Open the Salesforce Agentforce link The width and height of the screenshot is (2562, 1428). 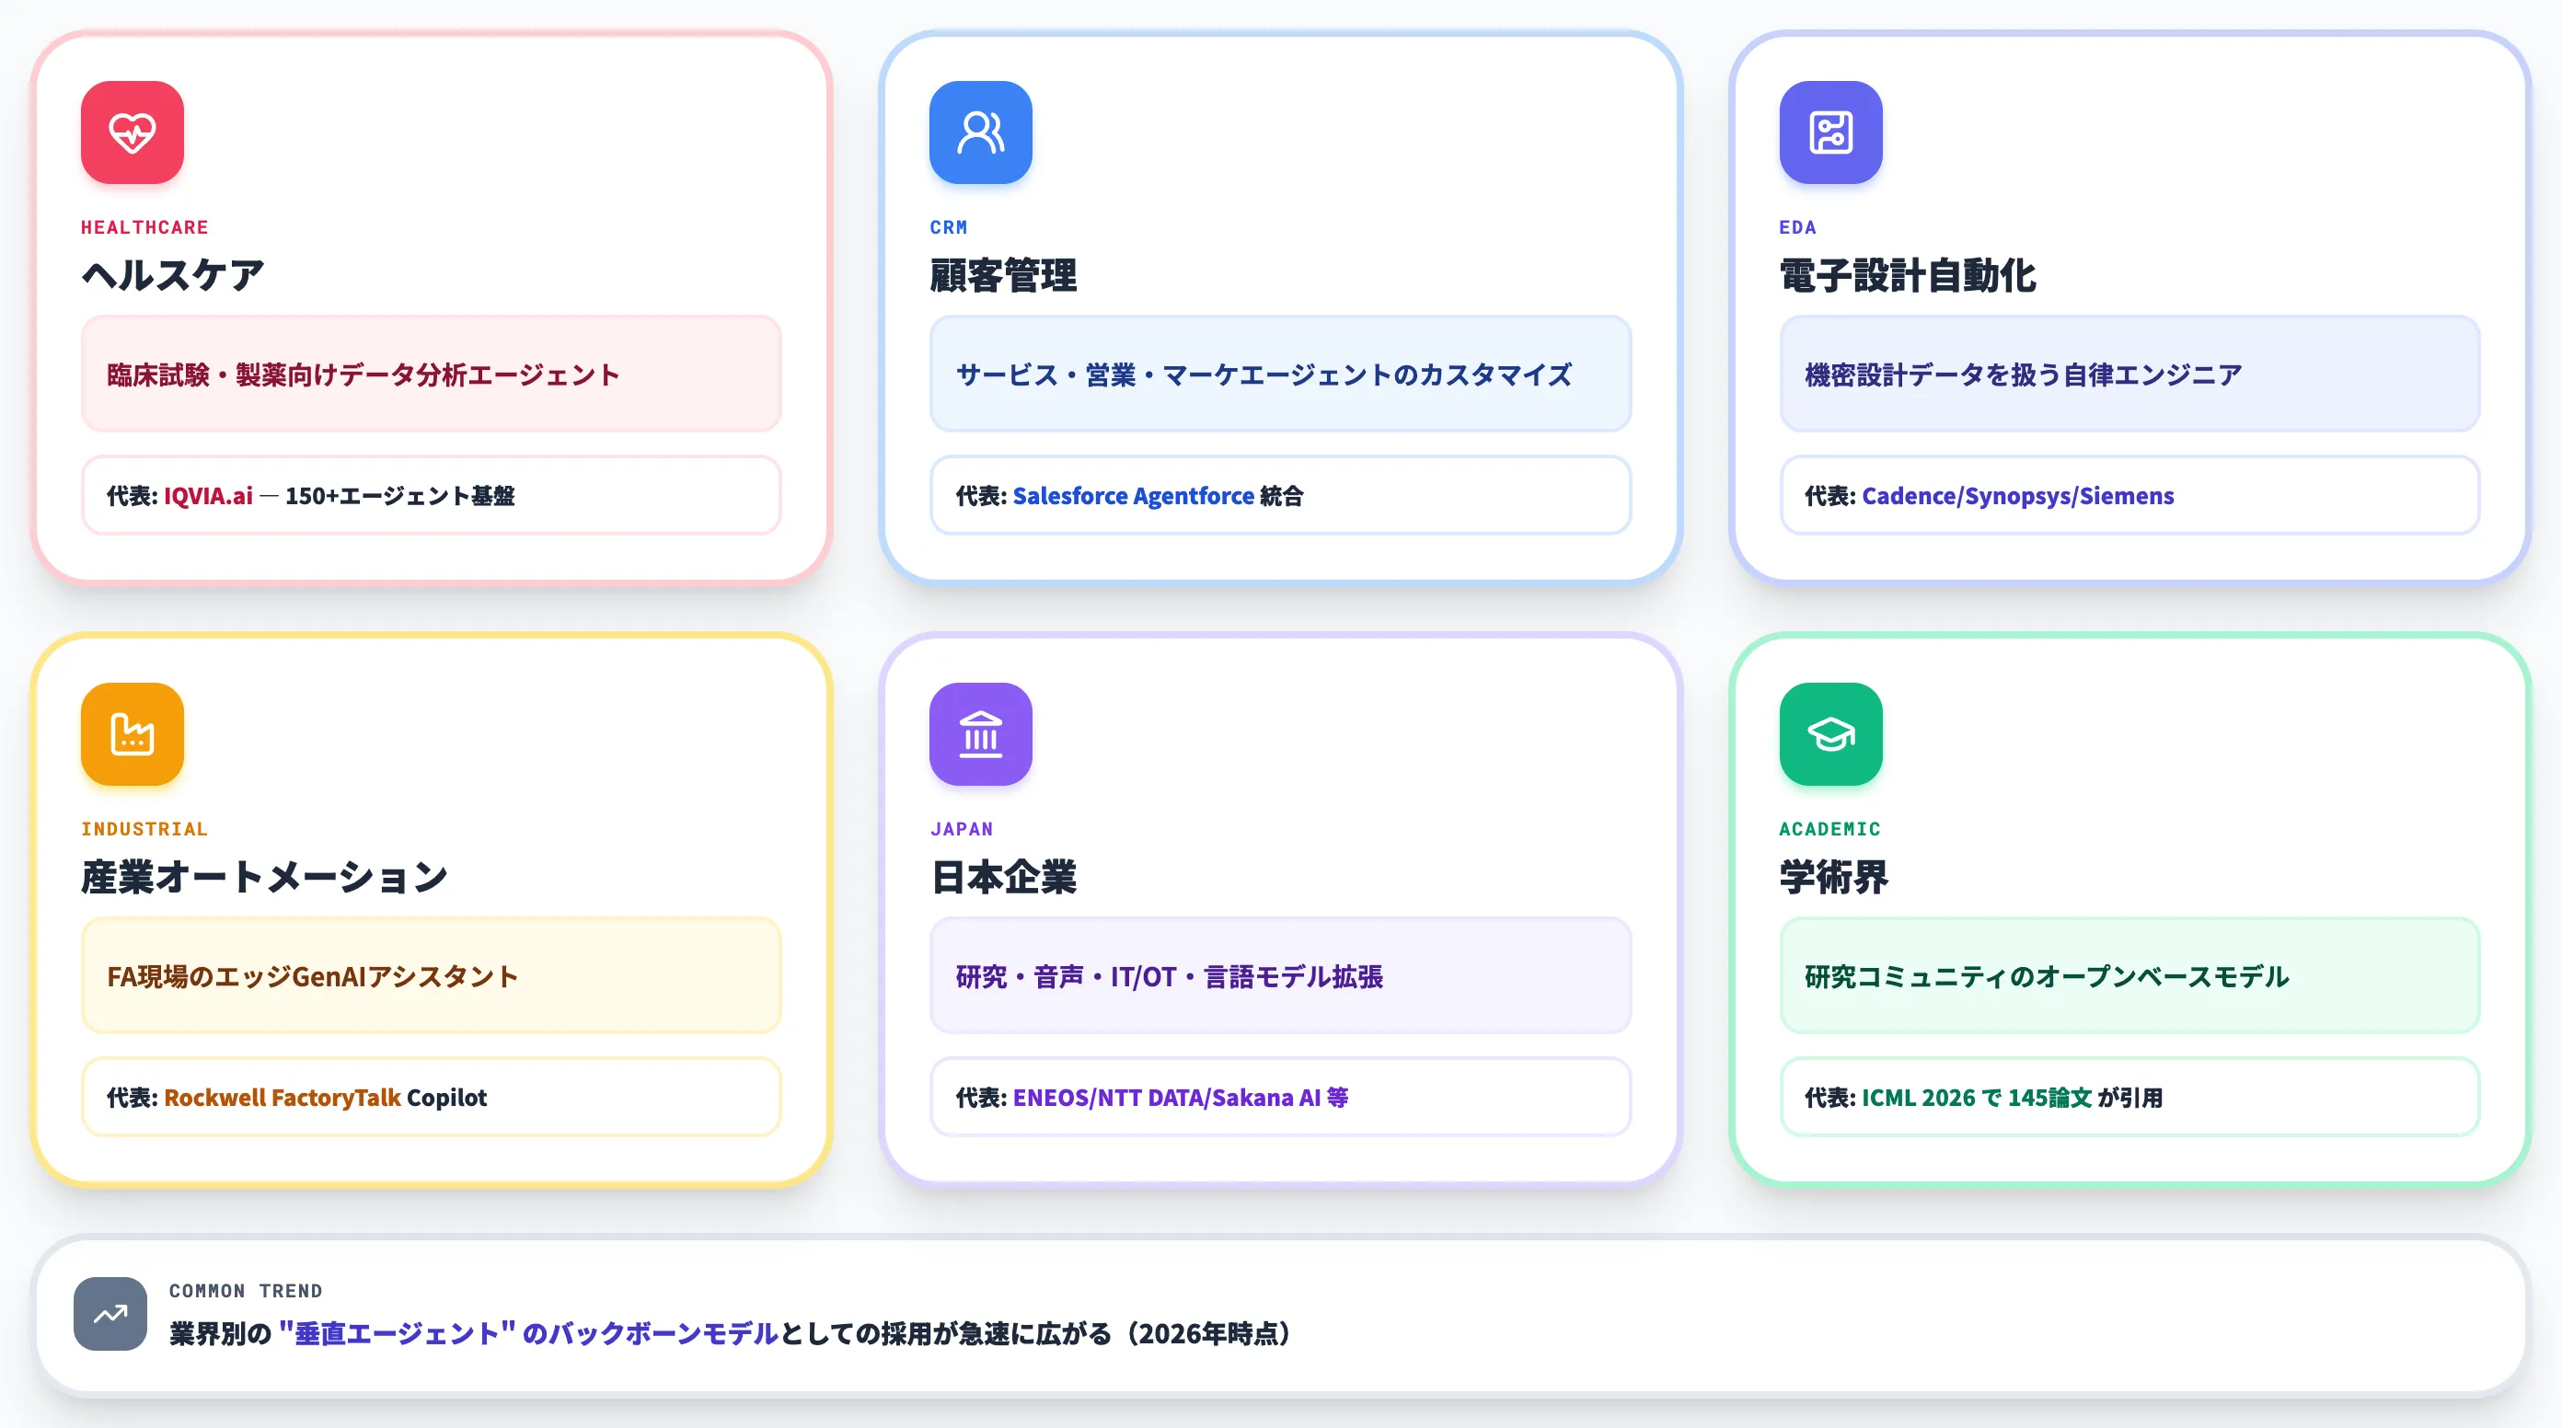coord(1133,495)
